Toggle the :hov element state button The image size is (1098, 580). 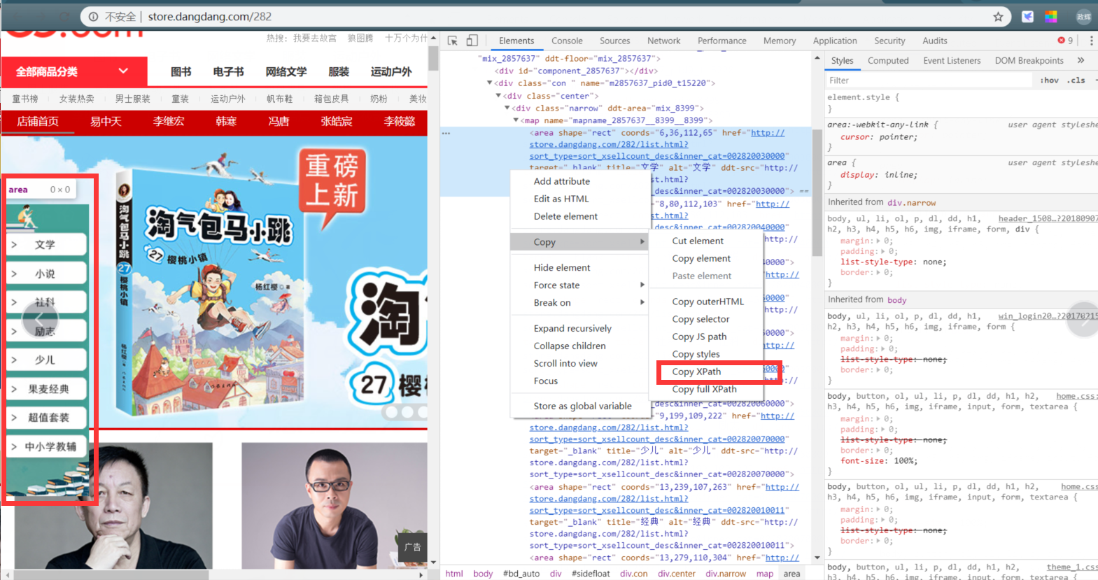pos(1049,80)
